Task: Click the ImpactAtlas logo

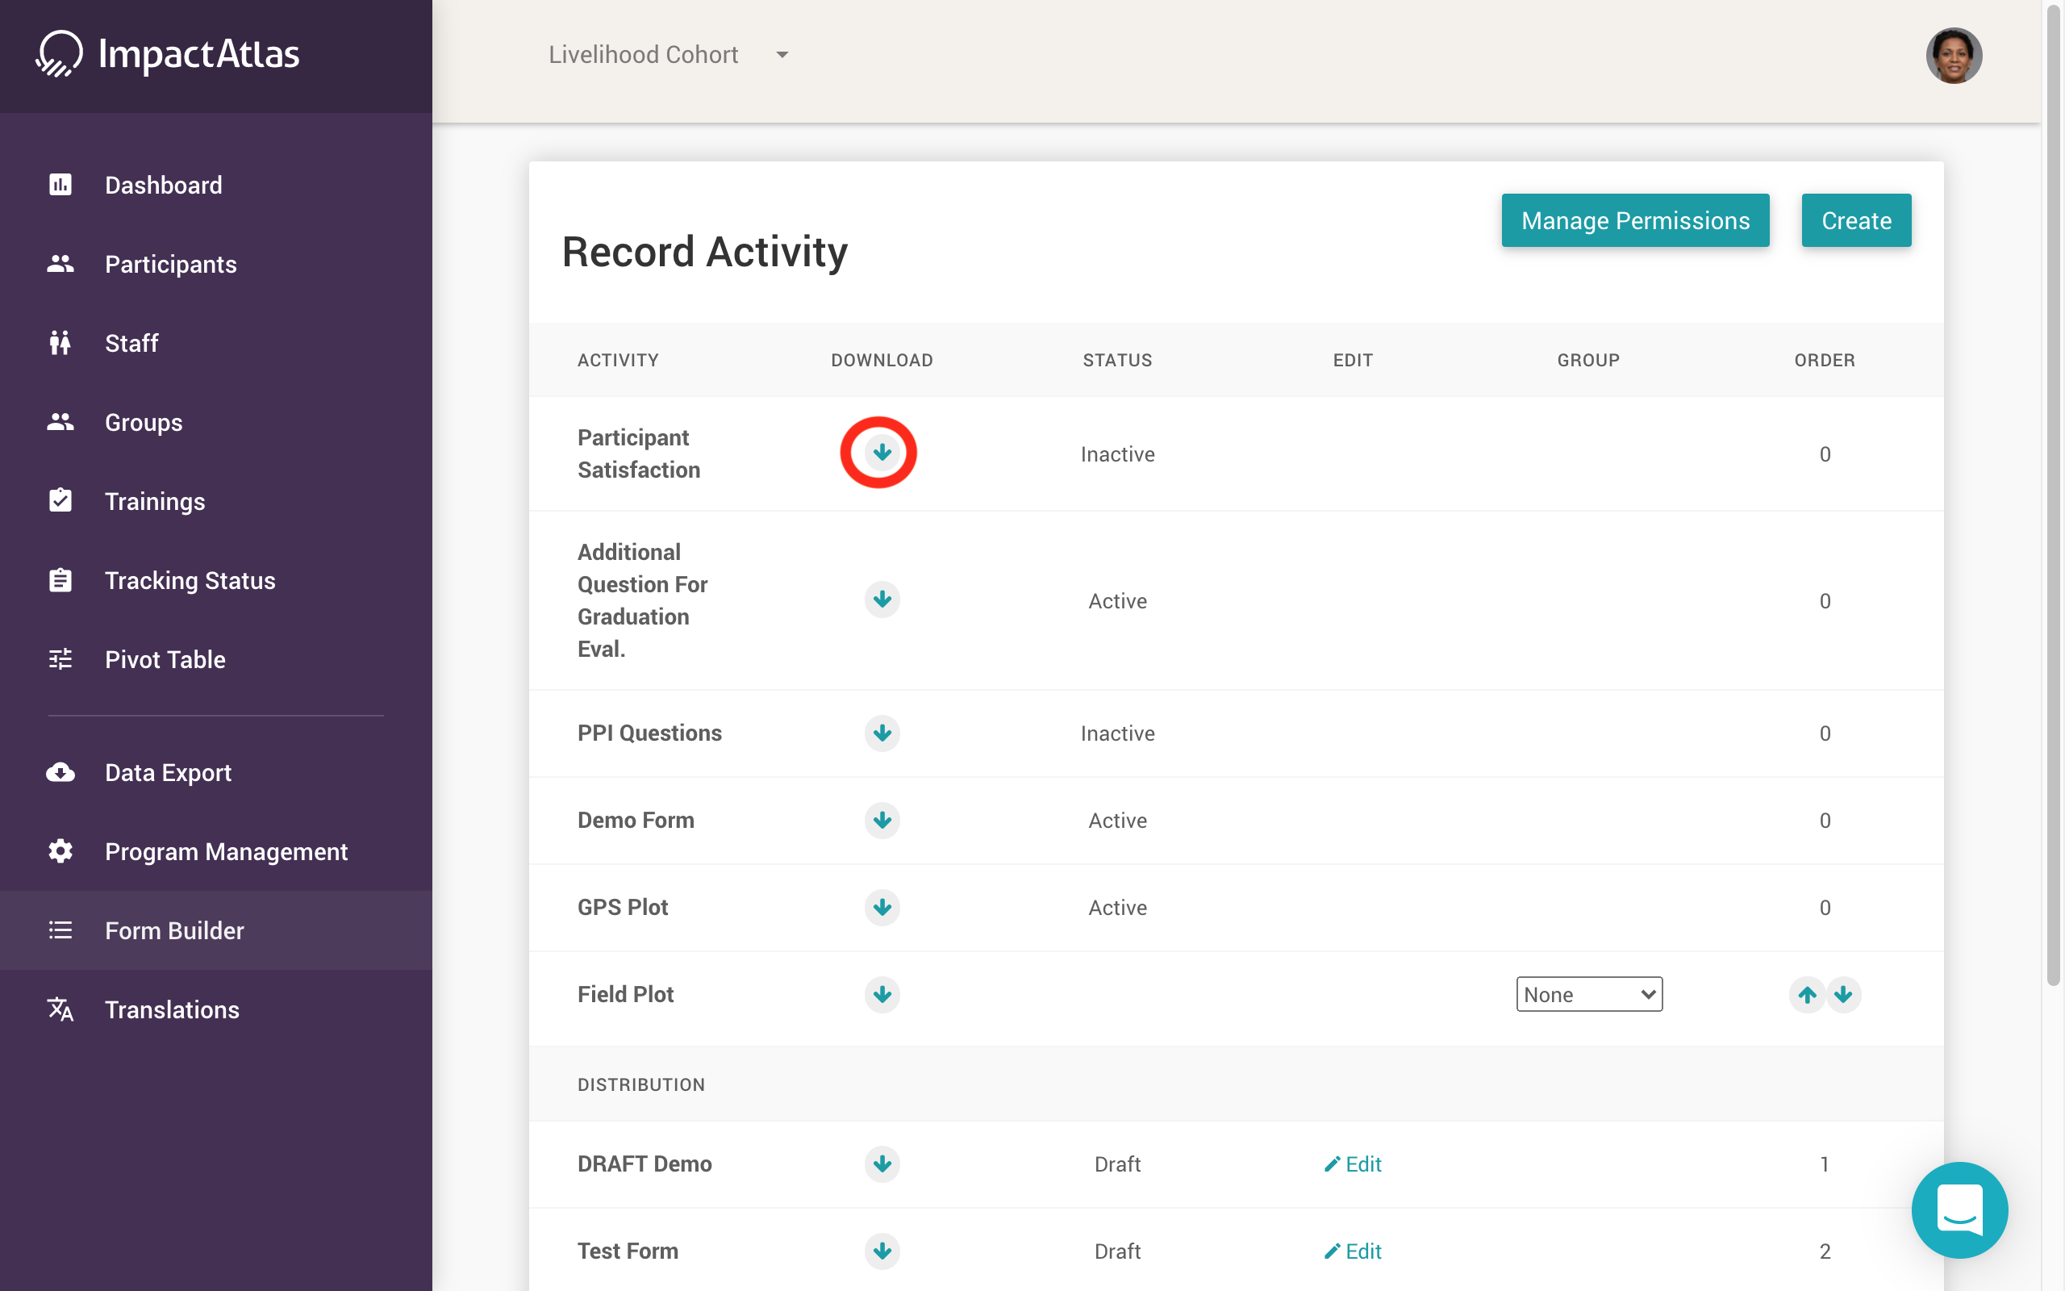Action: (168, 55)
